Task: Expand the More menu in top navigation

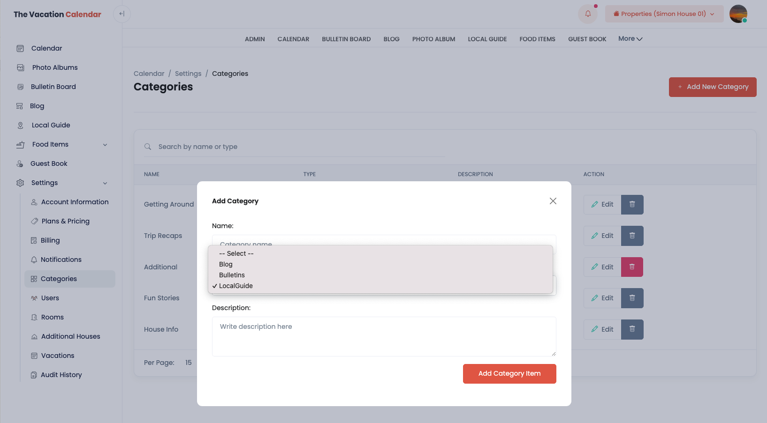Action: [x=630, y=39]
